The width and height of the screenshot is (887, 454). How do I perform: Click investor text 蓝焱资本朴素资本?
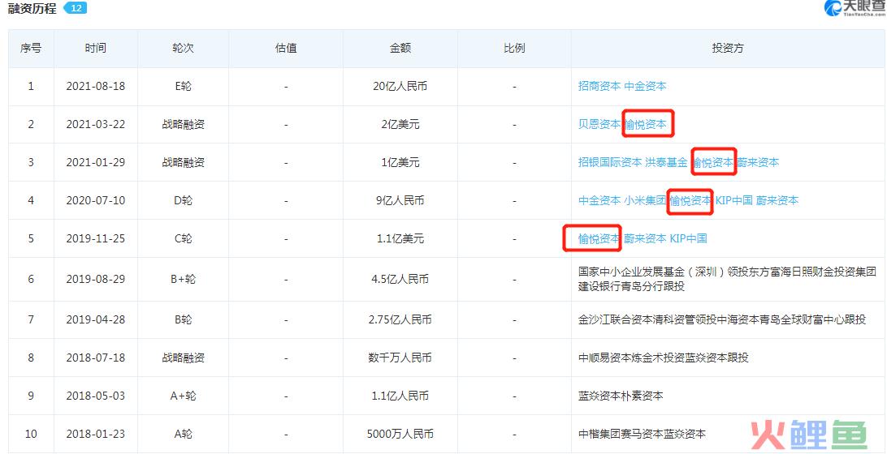tap(621, 396)
